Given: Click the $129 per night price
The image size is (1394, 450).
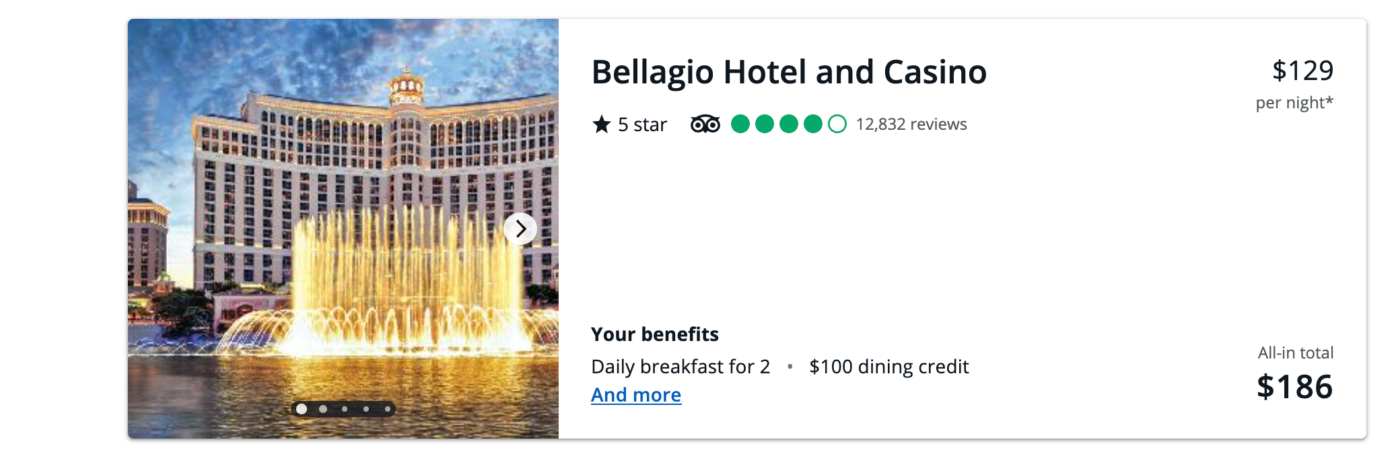Looking at the screenshot, I should point(1303,70).
